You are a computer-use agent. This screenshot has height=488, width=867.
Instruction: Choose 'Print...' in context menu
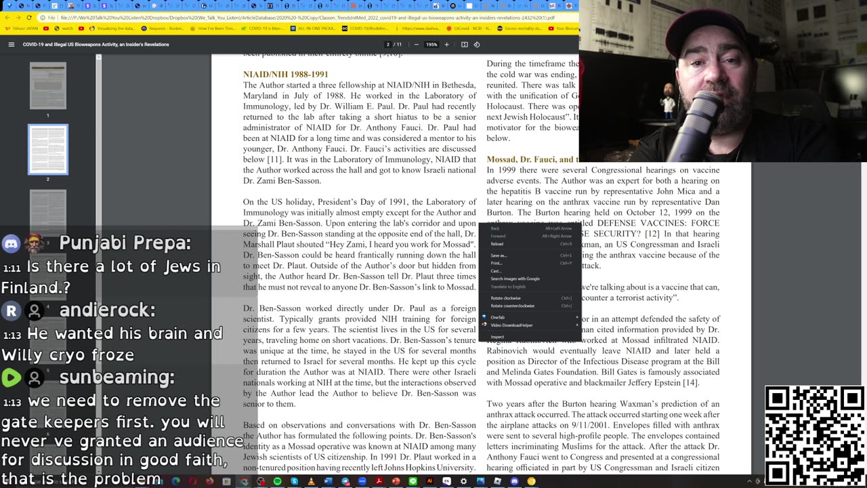coord(530,263)
